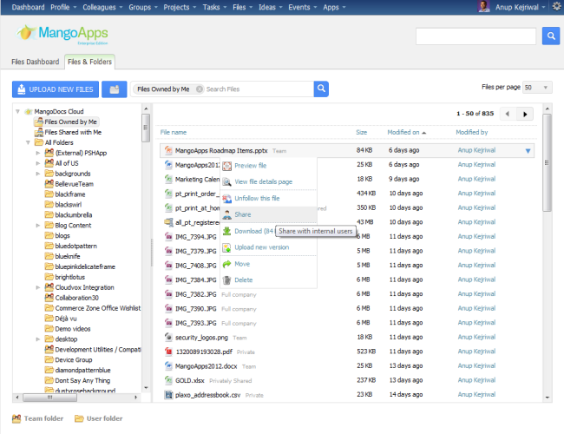Viewport: 564px width, 434px height.
Task: Expand the Blog Content folder
Action: 38,226
